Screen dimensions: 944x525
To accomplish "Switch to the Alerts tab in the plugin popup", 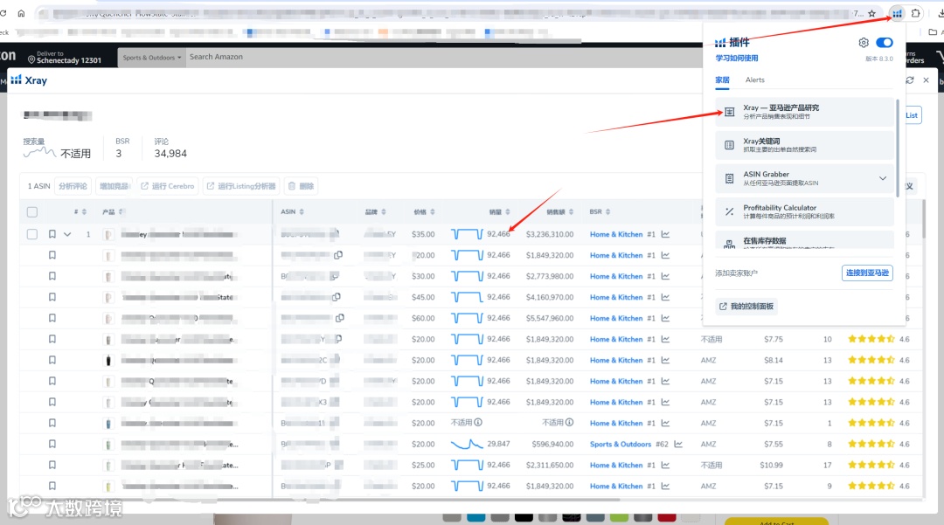I will (754, 80).
